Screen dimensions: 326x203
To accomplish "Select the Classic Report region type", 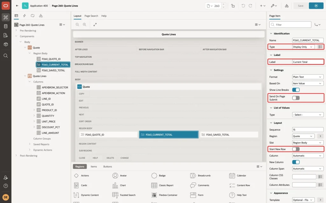I will click(x=163, y=185).
